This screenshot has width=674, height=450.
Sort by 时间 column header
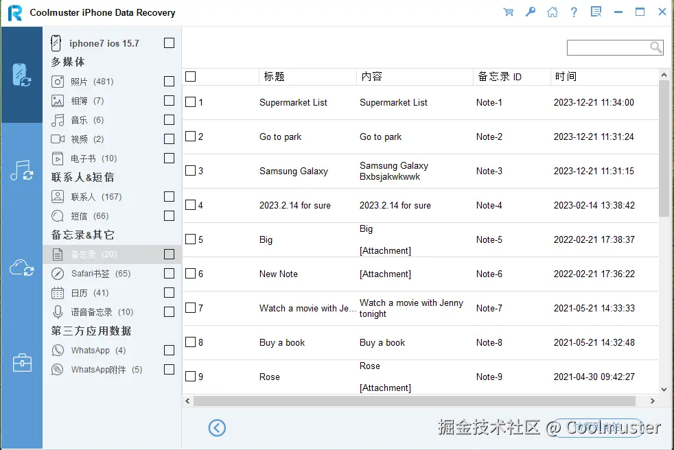tap(605, 77)
